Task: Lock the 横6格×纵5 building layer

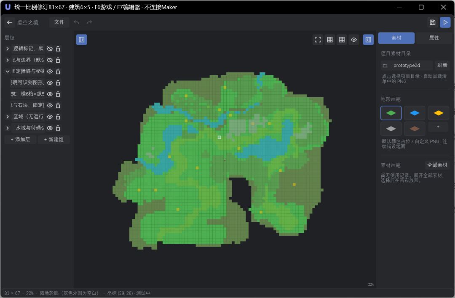Action: pos(58,94)
